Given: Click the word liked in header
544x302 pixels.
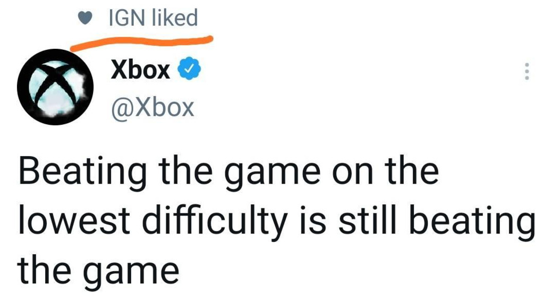Looking at the screenshot, I should (x=174, y=19).
